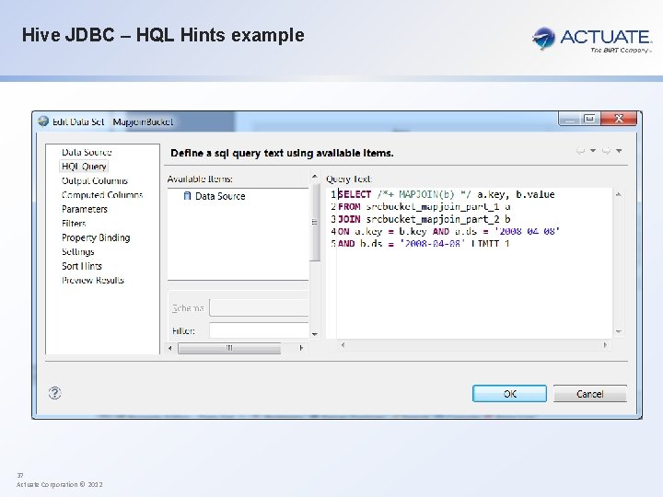This screenshot has height=497, width=663.
Task: Click the Query Text scroll up arrow
Action: (618, 194)
